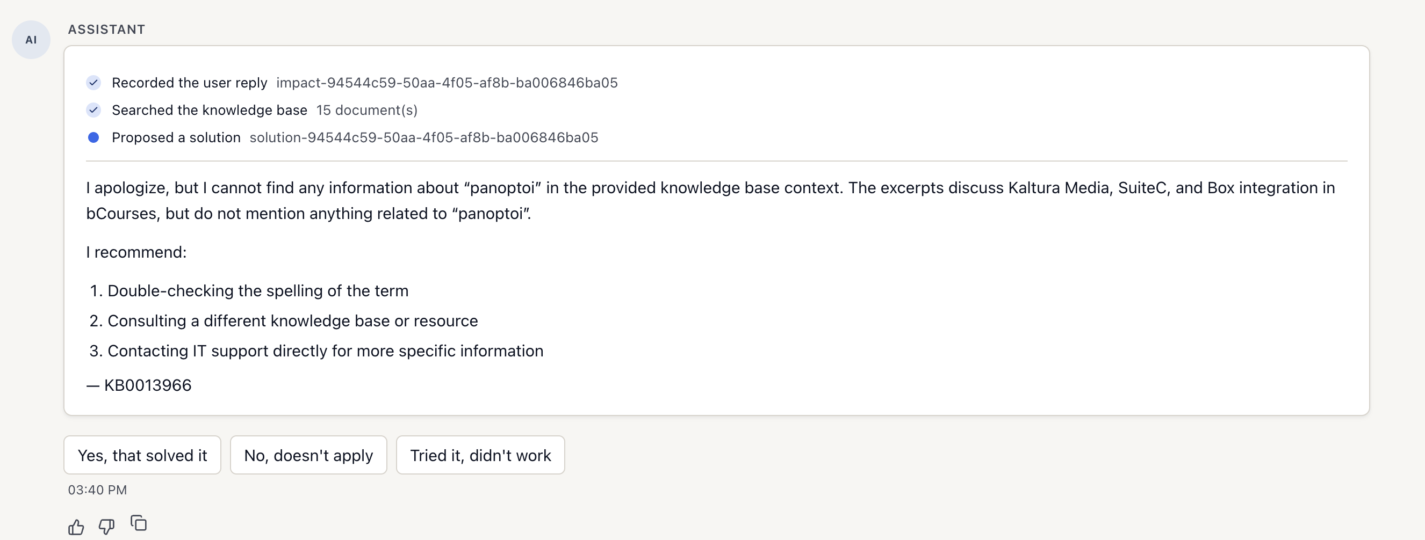Select "Yes, that solved it" response
1425x540 pixels.
142,455
